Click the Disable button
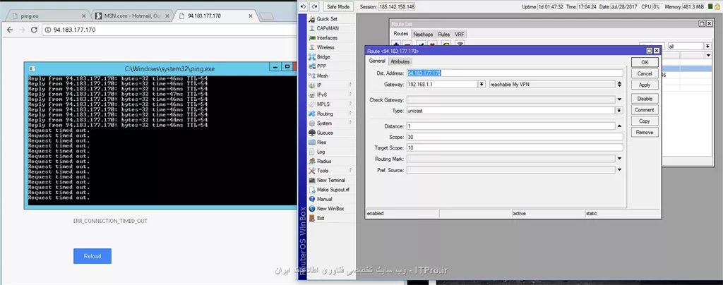Screen dimensions: 723x285 tap(645, 99)
